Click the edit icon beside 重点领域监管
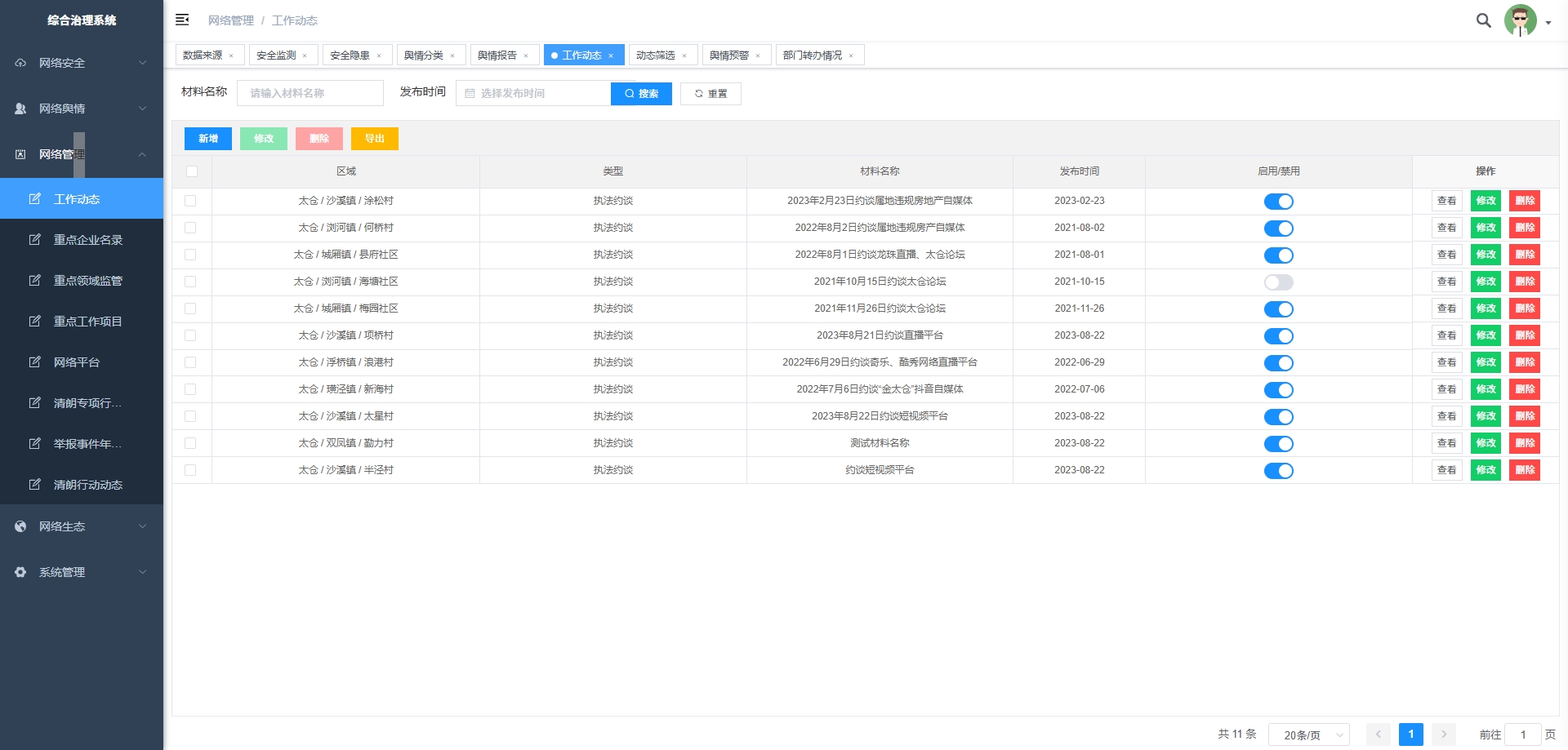1568x750 pixels. coord(34,280)
